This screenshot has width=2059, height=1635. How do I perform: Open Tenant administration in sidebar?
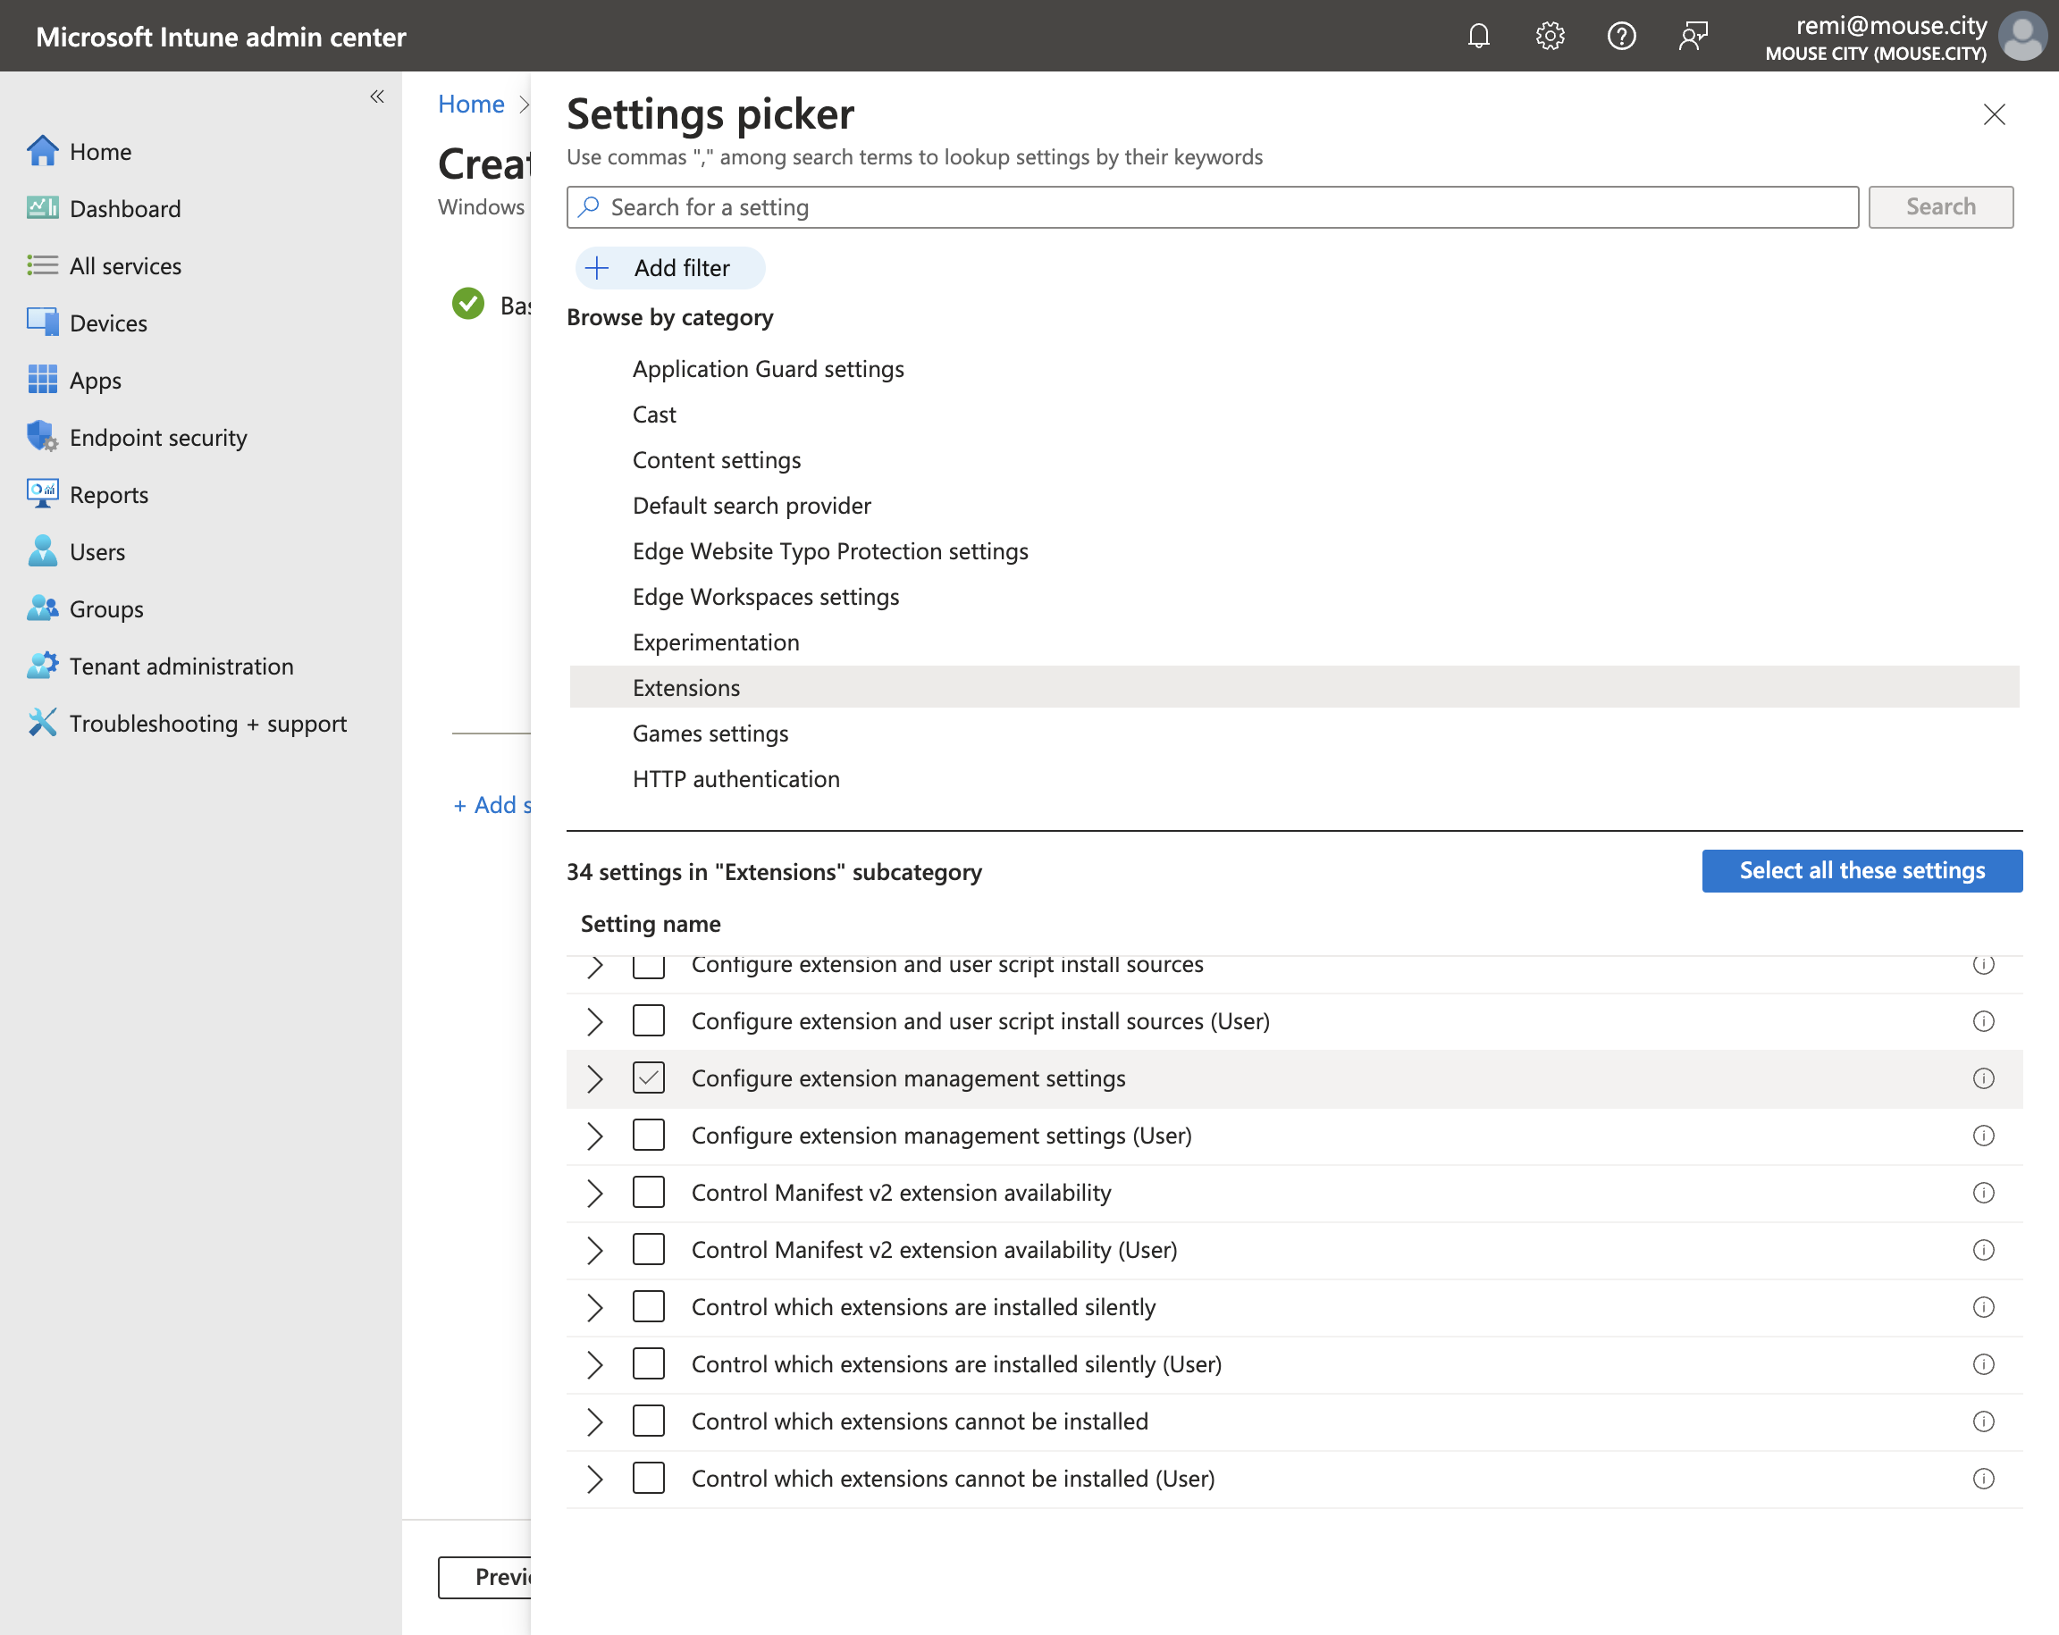[181, 667]
